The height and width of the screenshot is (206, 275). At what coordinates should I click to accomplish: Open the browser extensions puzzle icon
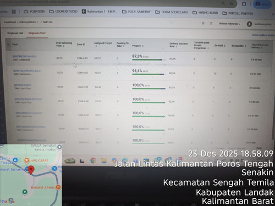coord(244,4)
